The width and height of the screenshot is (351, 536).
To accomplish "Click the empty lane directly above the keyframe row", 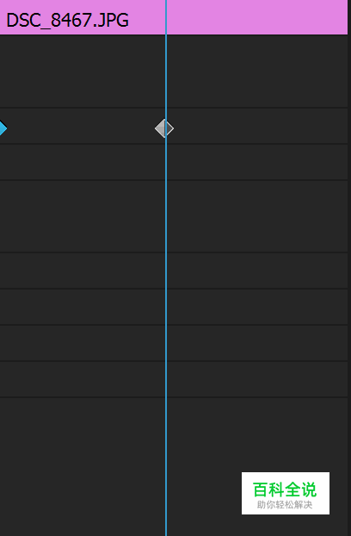I will coord(174,72).
